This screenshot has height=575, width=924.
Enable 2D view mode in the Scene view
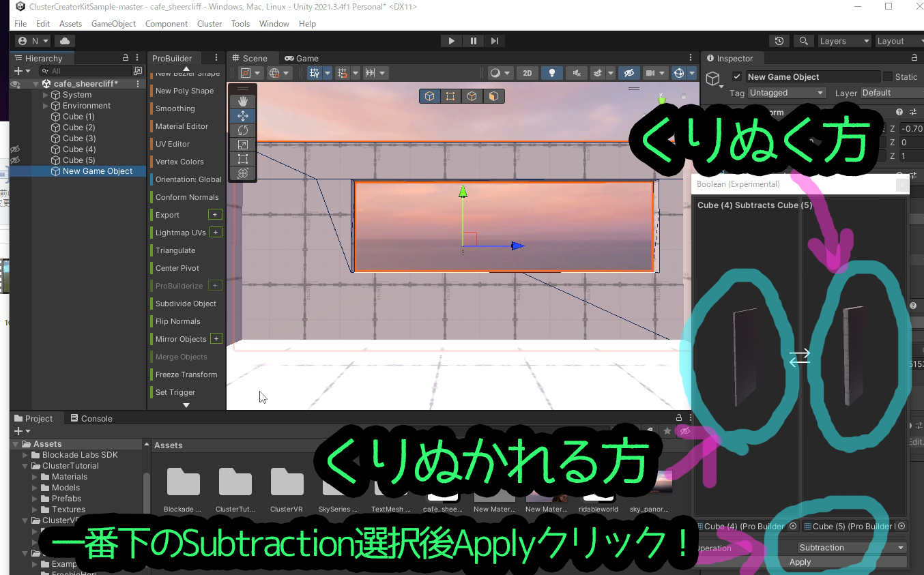click(x=527, y=73)
